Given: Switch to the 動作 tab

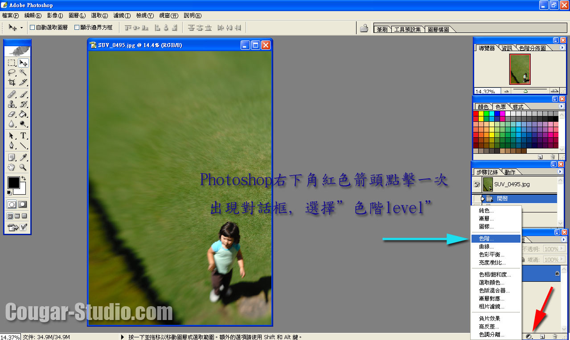Looking at the screenshot, I should [509, 172].
